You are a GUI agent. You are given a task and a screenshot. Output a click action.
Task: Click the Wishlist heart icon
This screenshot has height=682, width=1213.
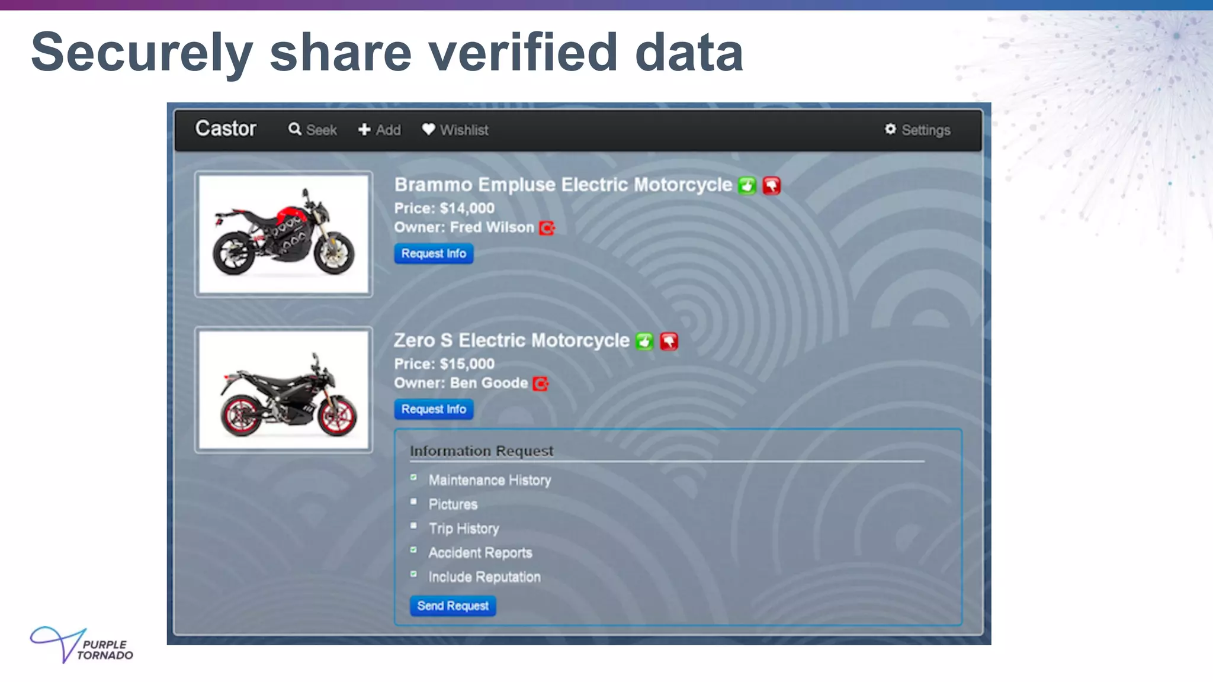tap(428, 129)
